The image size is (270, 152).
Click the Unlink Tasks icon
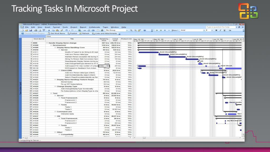pos(89,30)
